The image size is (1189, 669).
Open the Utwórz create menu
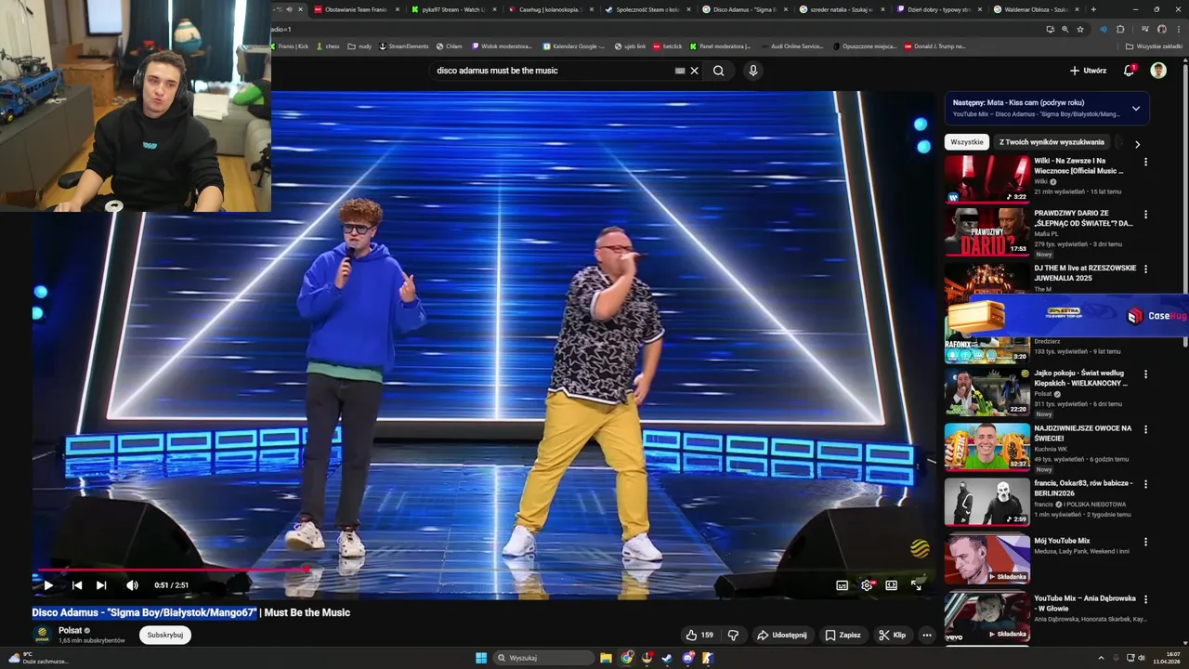point(1088,71)
